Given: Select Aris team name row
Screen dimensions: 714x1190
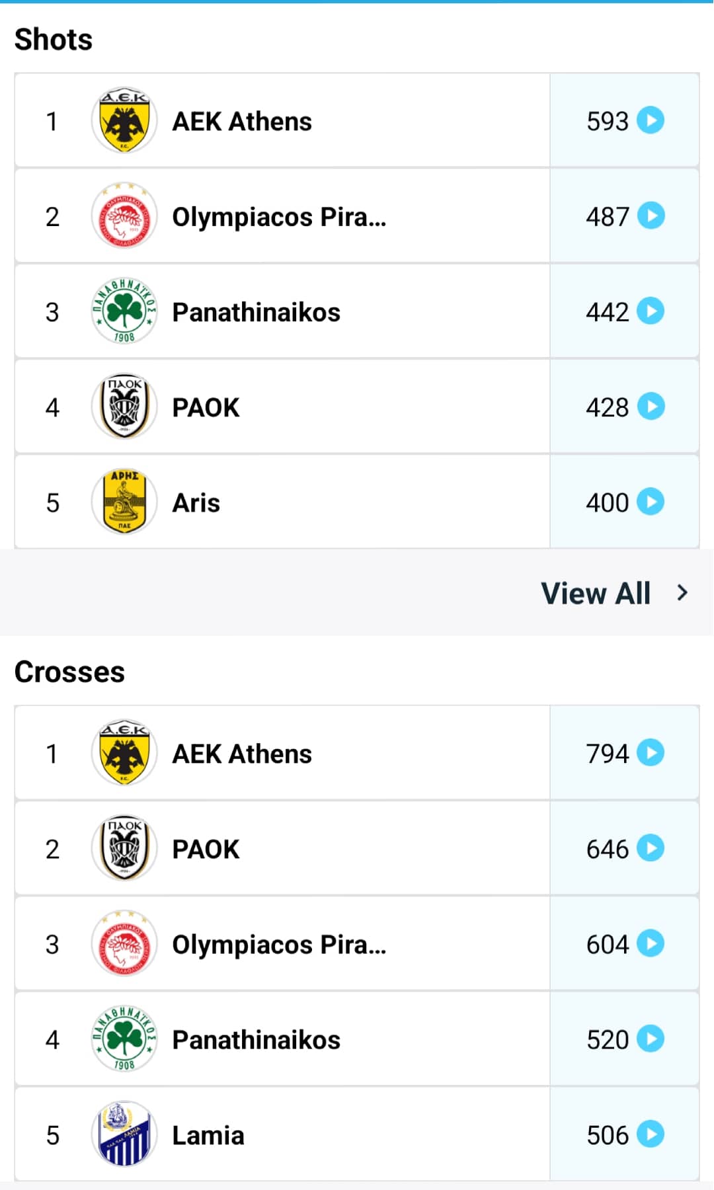Looking at the screenshot, I should pos(196,502).
